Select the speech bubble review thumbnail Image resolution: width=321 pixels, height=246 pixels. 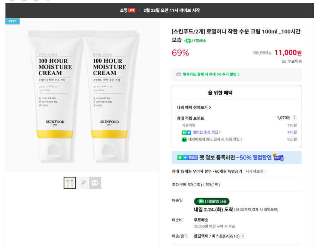coord(95,183)
